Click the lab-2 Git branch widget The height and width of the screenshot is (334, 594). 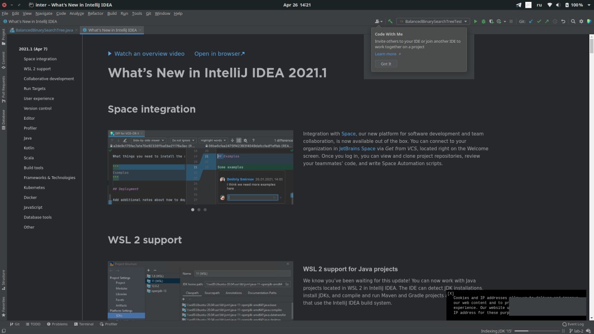coord(576,331)
